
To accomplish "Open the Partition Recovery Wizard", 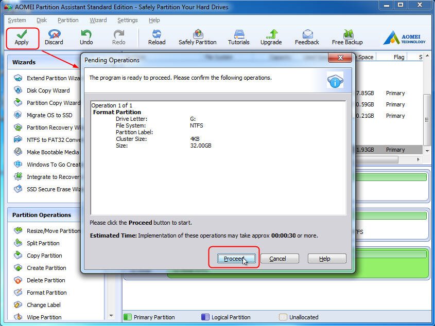I will point(47,128).
